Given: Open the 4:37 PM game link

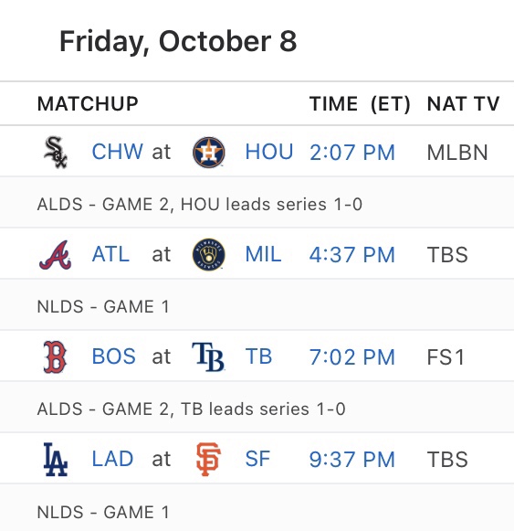Looking at the screenshot, I should pyautogui.click(x=352, y=255).
